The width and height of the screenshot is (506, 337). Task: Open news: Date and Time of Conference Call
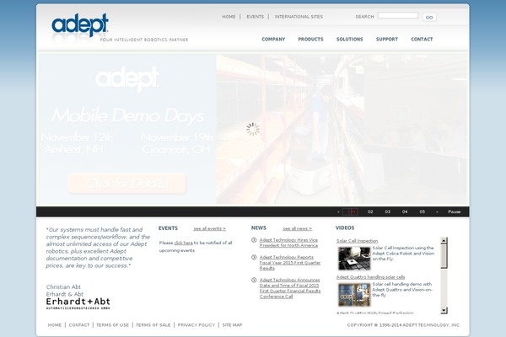290,288
